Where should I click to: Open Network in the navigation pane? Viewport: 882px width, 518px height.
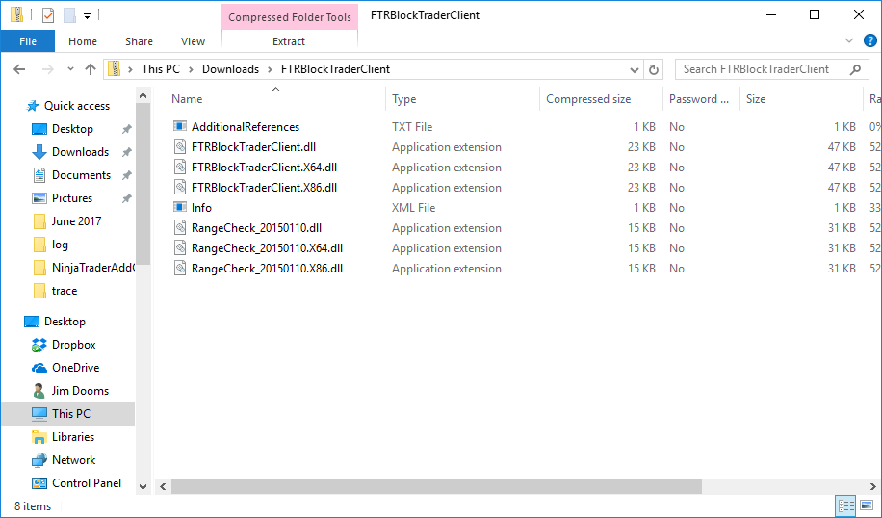click(x=74, y=459)
